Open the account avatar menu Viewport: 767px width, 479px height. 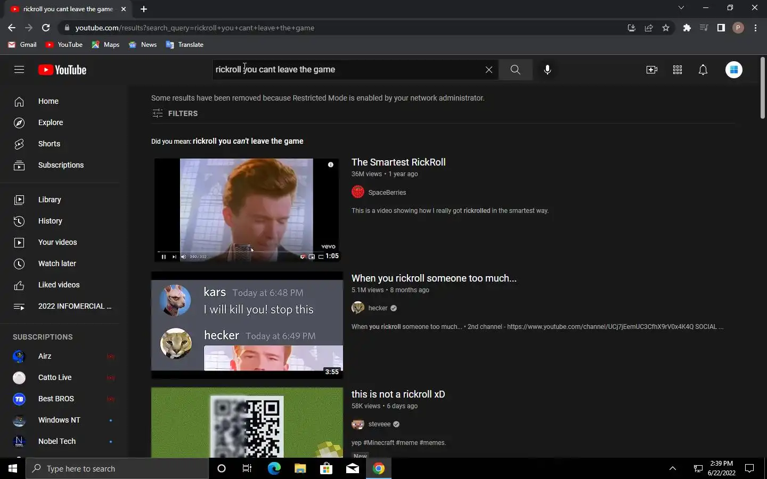point(733,70)
